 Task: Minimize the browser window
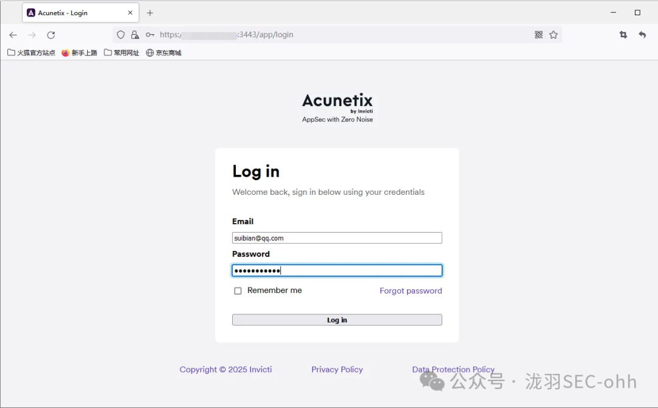(613, 13)
